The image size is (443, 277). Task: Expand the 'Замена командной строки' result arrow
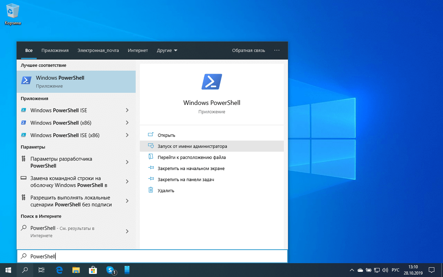(x=127, y=181)
